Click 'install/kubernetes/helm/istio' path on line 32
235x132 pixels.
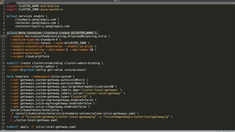(35, 110)
